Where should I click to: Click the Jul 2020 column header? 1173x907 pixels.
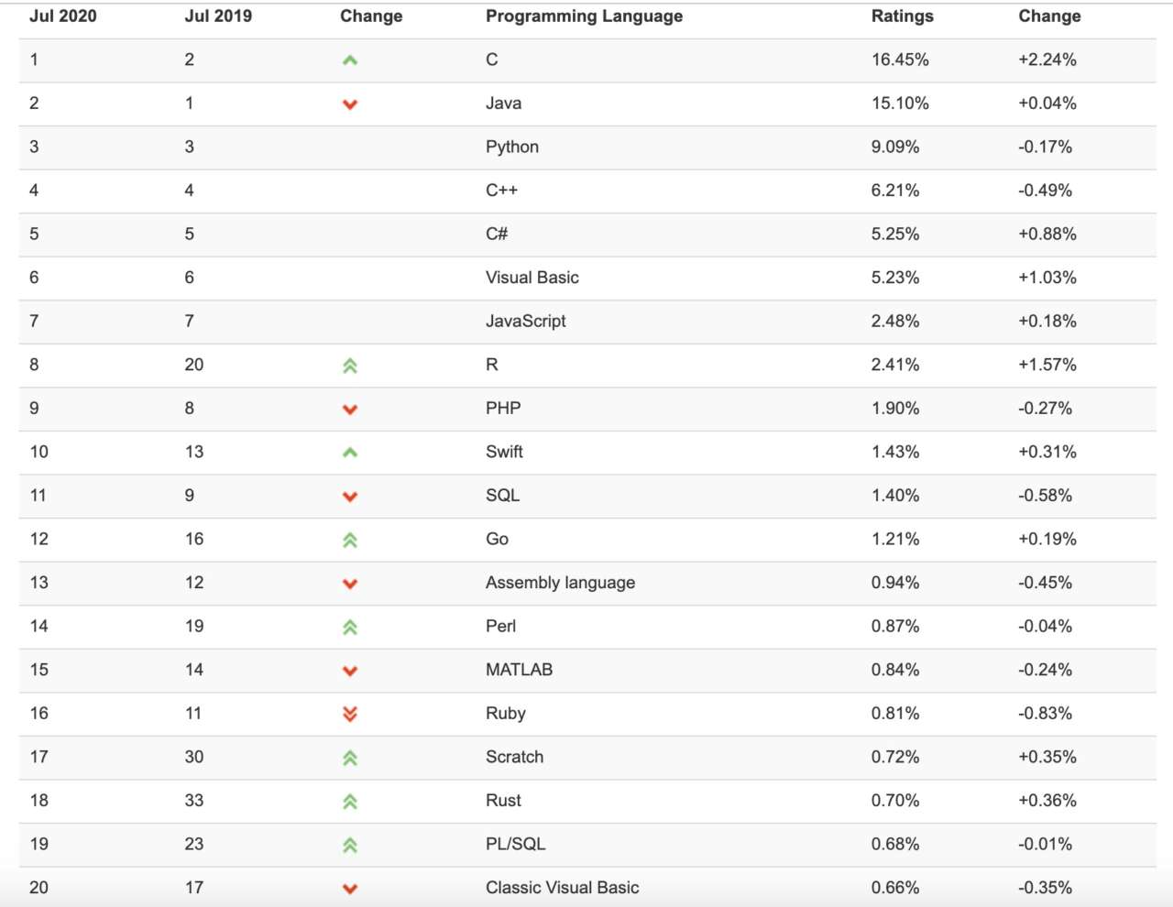62,16
